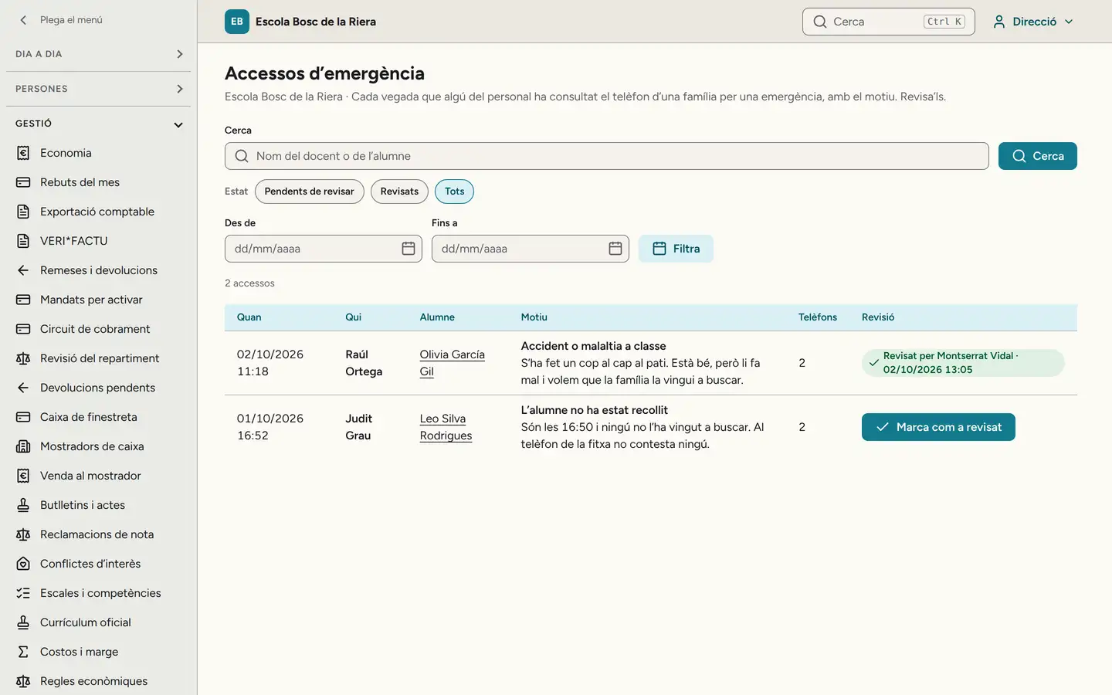Mark Judit Grau's access as revisat
This screenshot has height=695, width=1112.
point(938,427)
